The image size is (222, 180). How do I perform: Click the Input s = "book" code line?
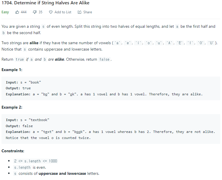pos(23,82)
